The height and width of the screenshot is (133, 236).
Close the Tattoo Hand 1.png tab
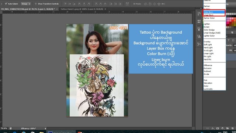[x=105, y=9]
